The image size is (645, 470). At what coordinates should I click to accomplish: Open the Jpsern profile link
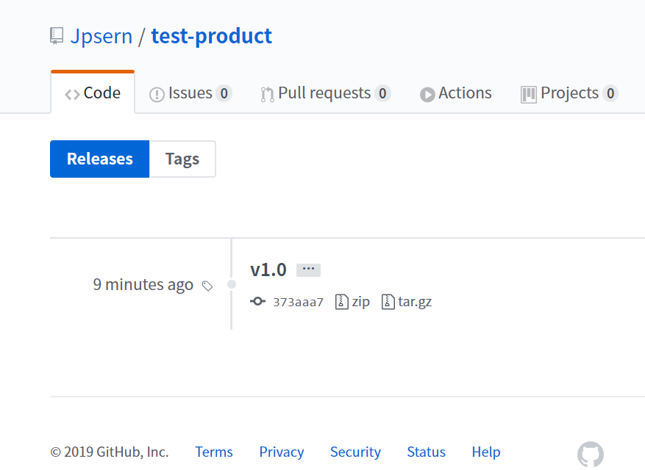(x=102, y=35)
